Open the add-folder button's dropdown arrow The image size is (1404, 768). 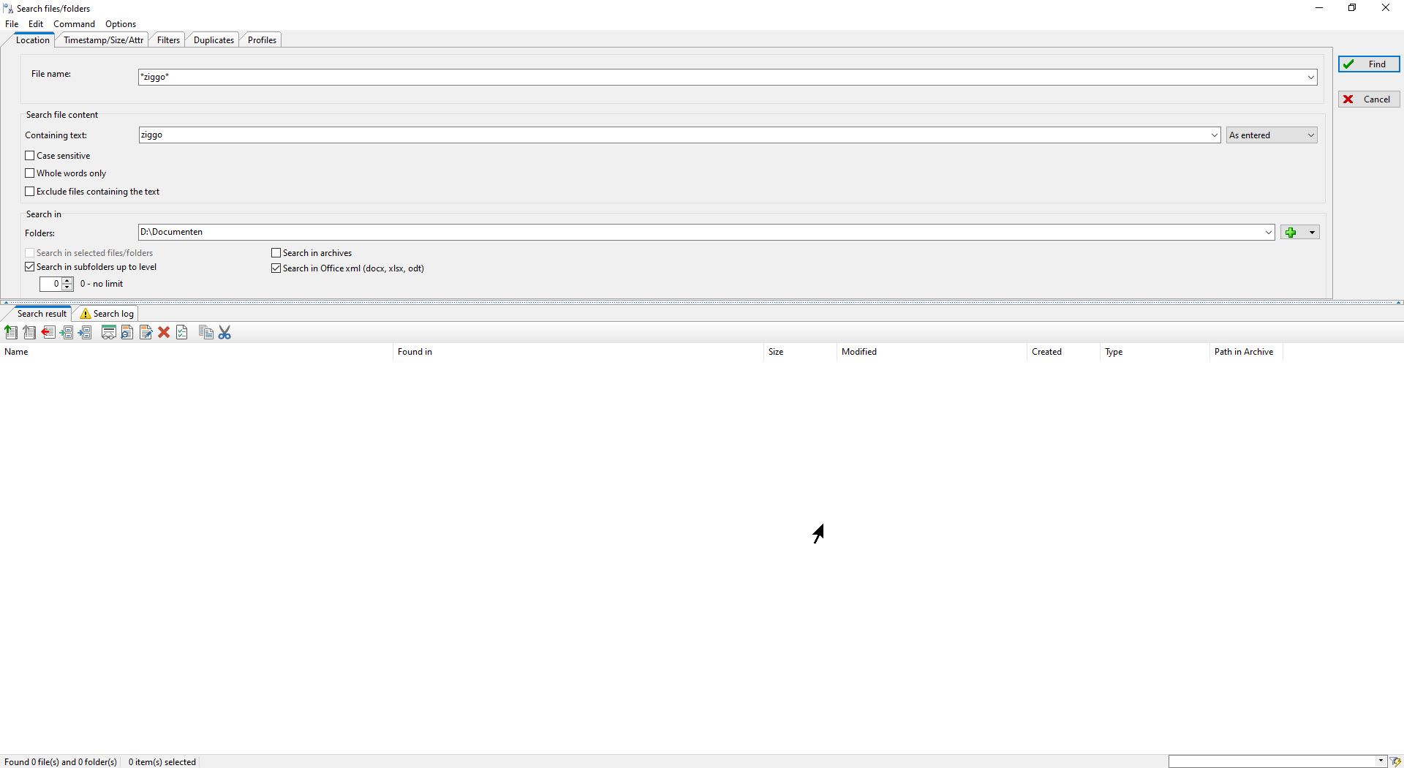click(1312, 233)
